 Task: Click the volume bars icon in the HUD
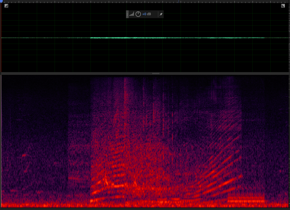click(x=131, y=14)
